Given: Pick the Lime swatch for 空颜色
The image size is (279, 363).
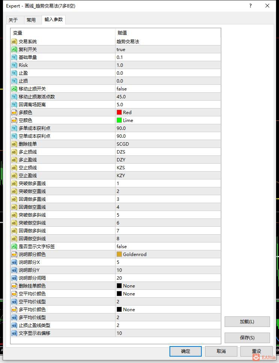Looking at the screenshot, I should point(119,120).
